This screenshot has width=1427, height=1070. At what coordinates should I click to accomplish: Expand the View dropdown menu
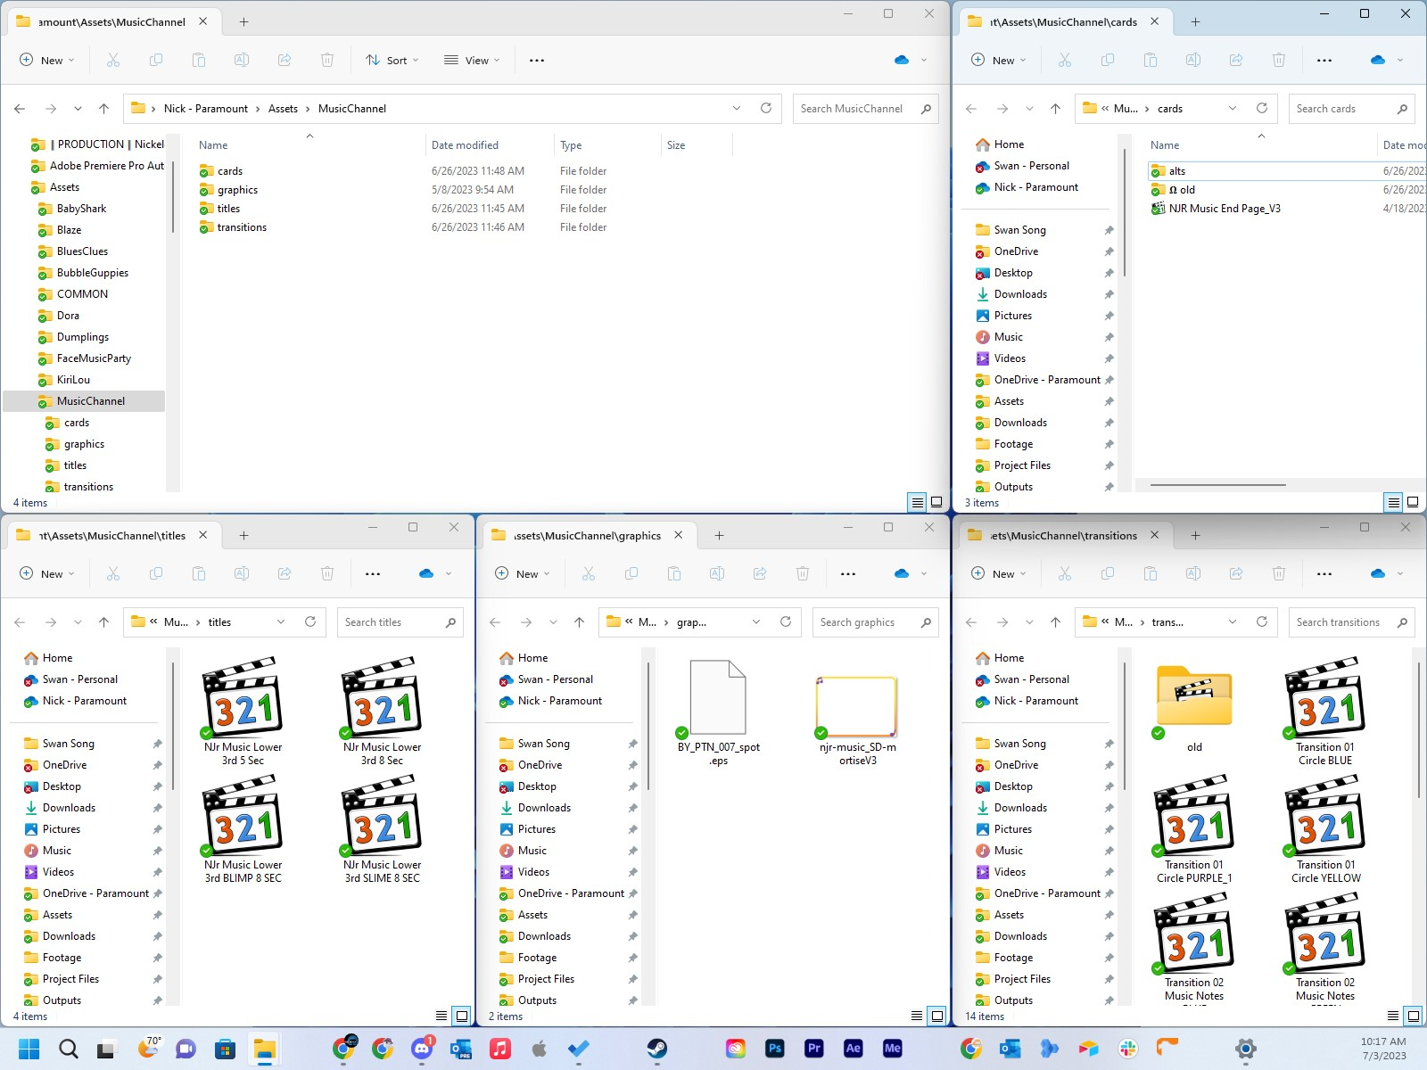pos(472,60)
